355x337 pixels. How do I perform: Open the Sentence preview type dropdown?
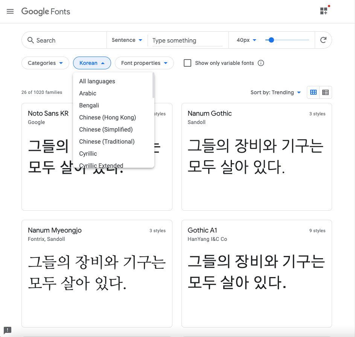(x=127, y=40)
